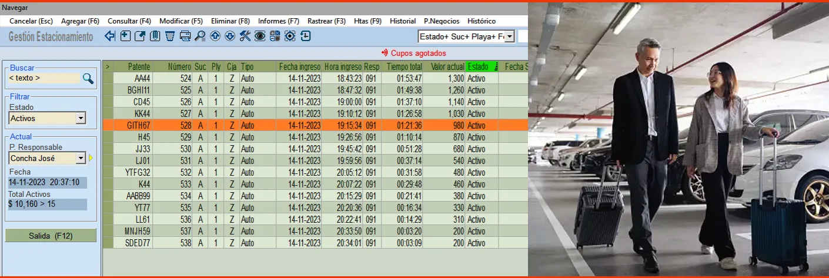The image size is (829, 278).
Task: Open the wrench and hammer tools icon
Action: [245, 36]
